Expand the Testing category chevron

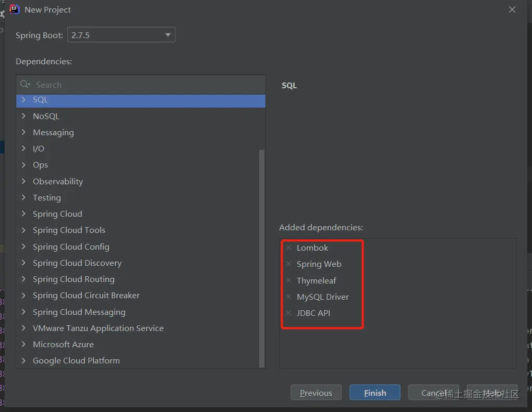[x=23, y=197]
